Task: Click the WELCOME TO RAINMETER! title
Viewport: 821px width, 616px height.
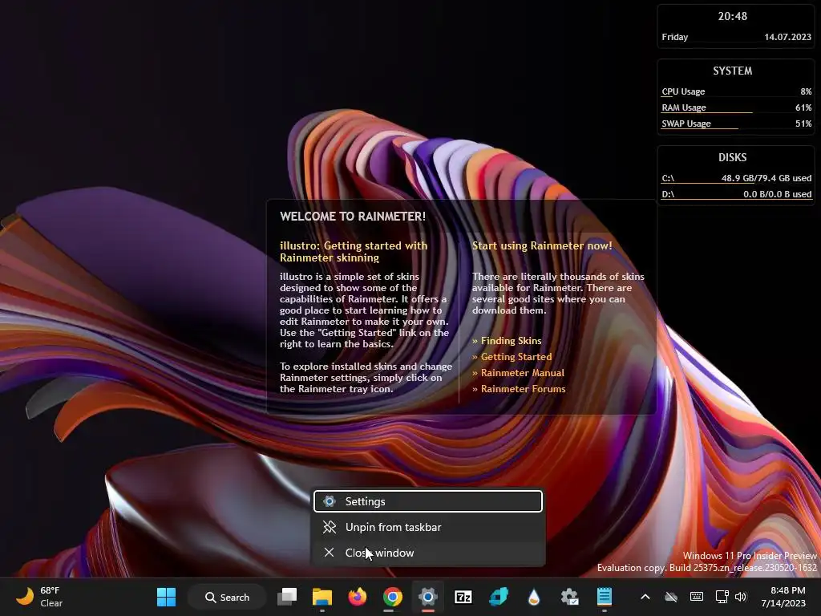Action: 353,217
